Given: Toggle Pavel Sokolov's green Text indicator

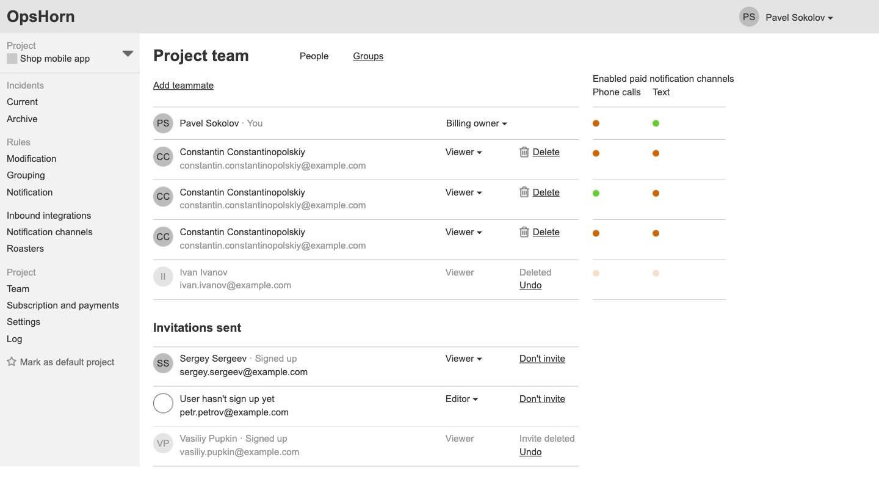Looking at the screenshot, I should 656,123.
